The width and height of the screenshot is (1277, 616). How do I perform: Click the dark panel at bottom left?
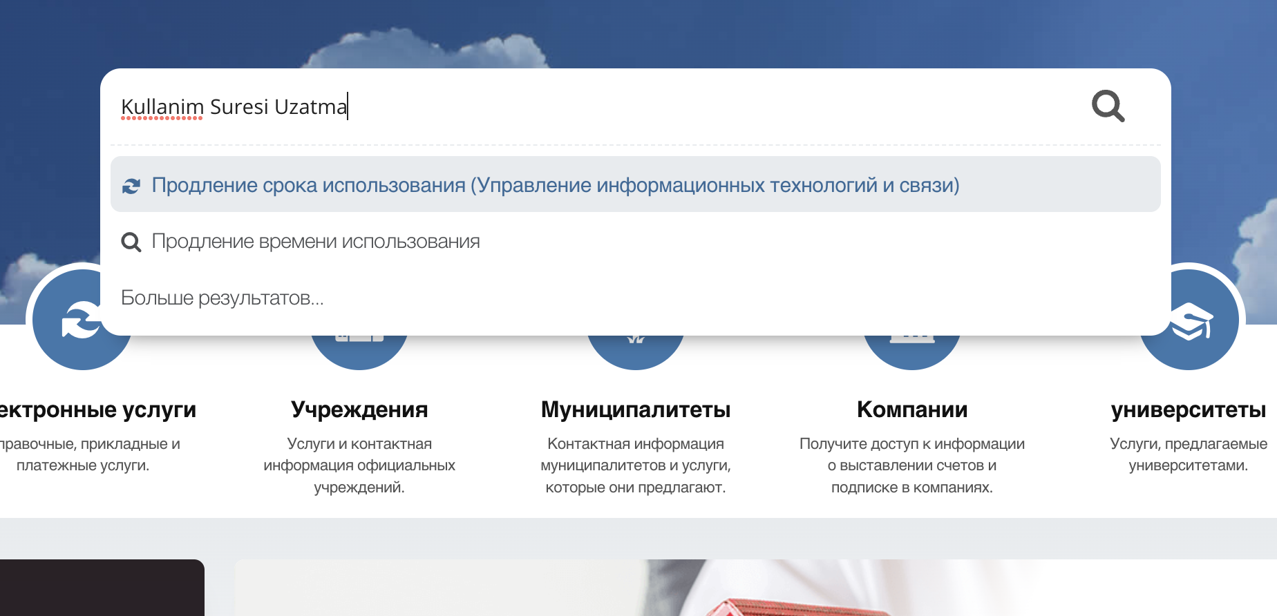click(x=102, y=588)
